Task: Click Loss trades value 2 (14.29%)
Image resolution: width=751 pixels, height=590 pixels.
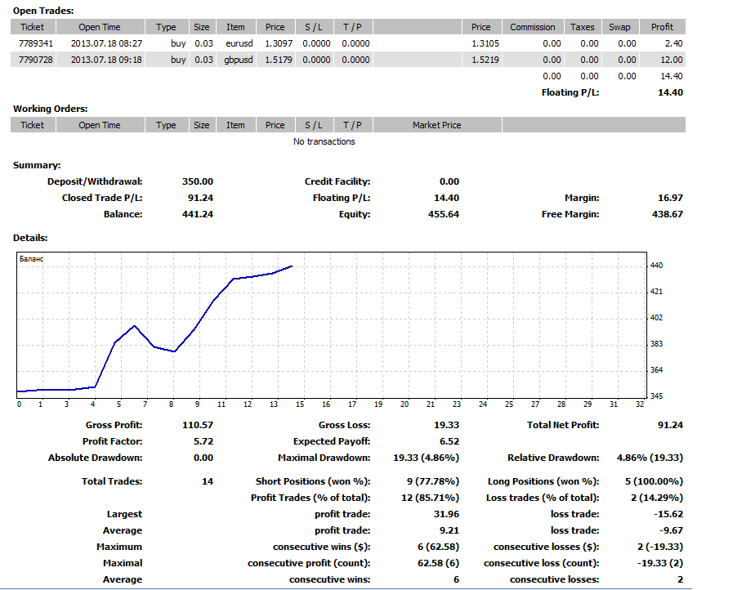Action: click(657, 498)
